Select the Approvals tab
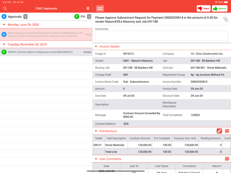The width and height of the screenshot is (231, 173). 14,17
